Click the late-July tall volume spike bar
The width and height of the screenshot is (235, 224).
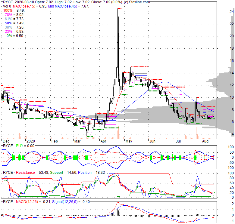[x=195, y=104]
